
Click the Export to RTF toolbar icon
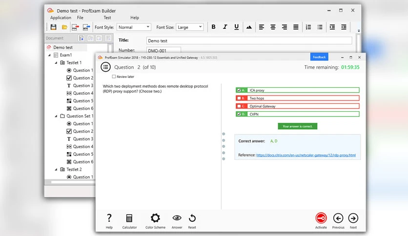click(86, 27)
